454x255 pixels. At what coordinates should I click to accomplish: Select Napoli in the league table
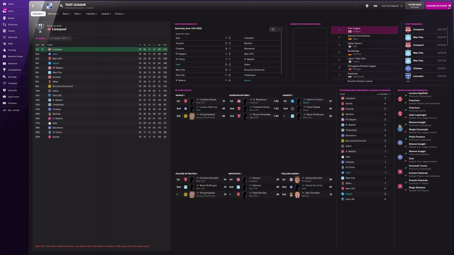click(x=101, y=63)
